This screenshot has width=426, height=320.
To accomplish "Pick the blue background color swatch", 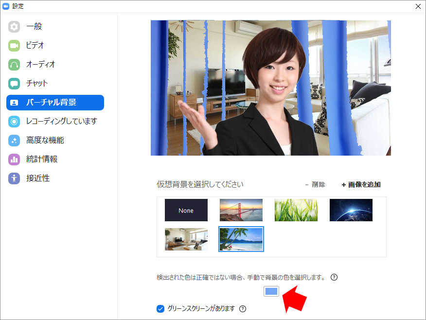I will [x=271, y=291].
